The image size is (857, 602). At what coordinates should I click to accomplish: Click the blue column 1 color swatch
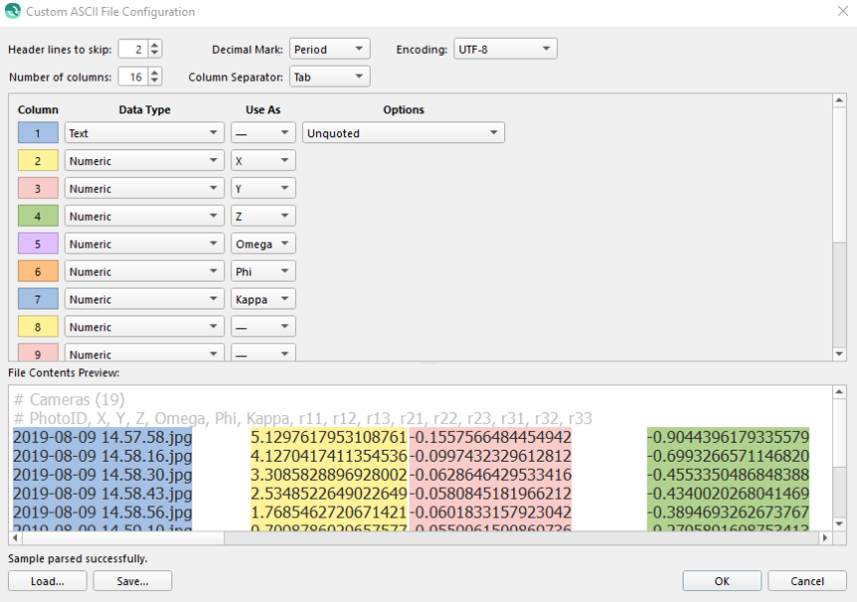(38, 133)
